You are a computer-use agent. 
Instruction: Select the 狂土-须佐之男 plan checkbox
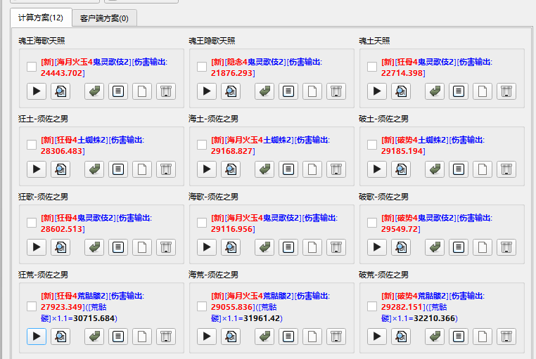[x=32, y=145]
